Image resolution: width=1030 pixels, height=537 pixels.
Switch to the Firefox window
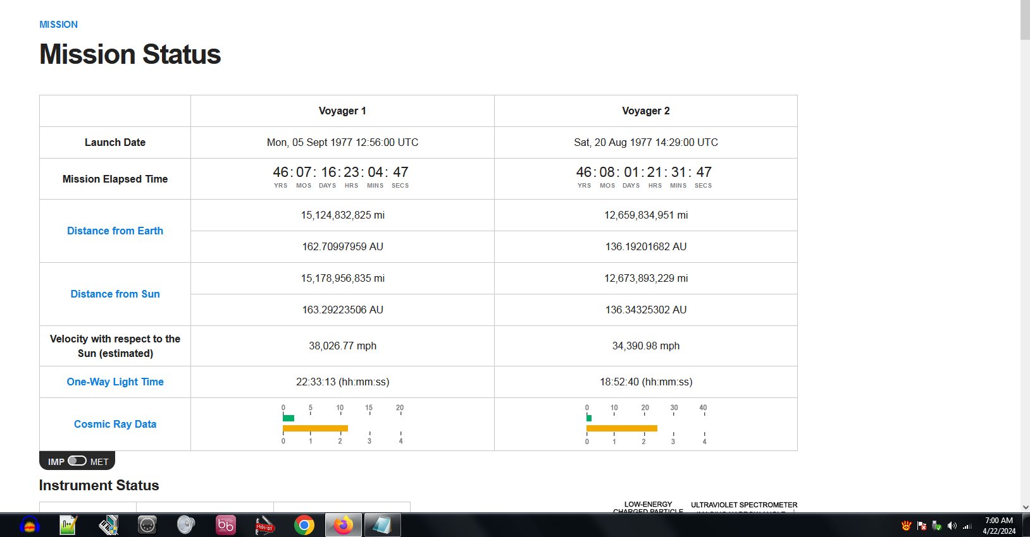(344, 525)
